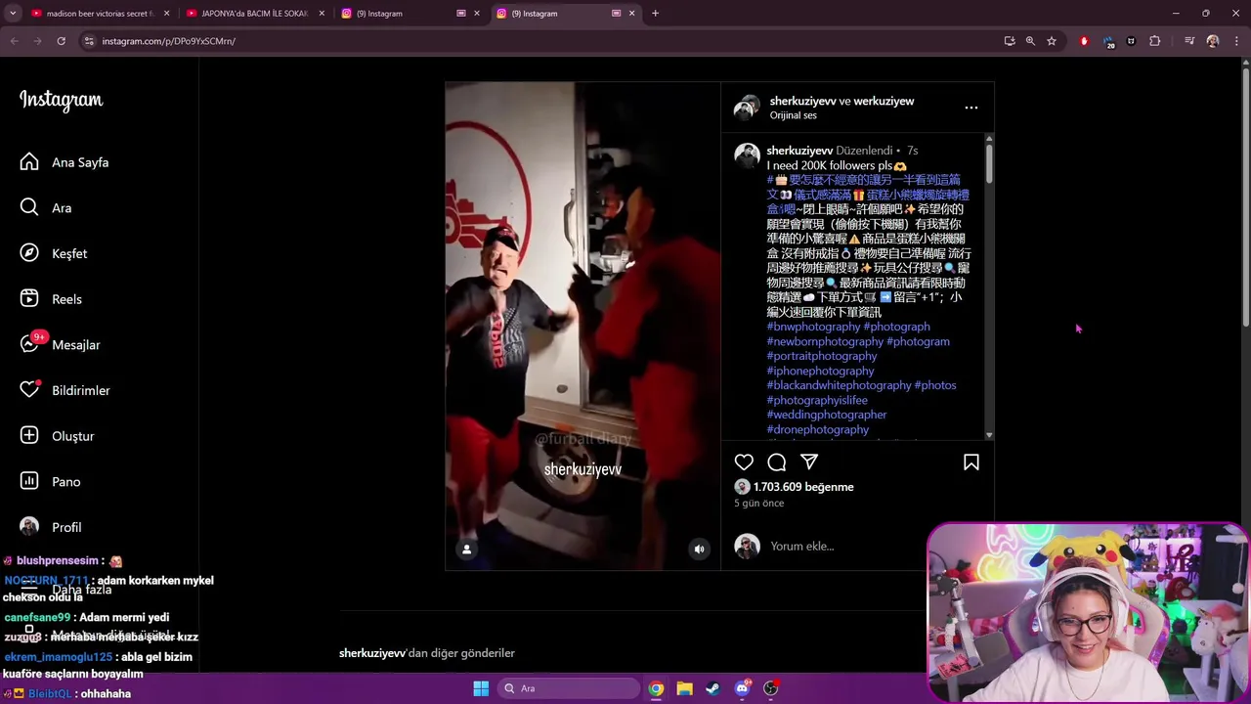This screenshot has width=1251, height=704.
Task: Open sherkuziyevv avatar in caption
Action: (x=747, y=155)
